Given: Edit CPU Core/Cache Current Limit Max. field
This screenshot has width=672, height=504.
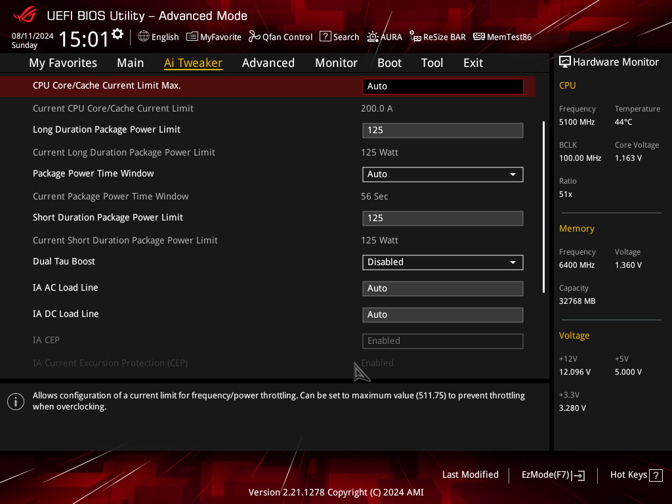Looking at the screenshot, I should point(443,86).
